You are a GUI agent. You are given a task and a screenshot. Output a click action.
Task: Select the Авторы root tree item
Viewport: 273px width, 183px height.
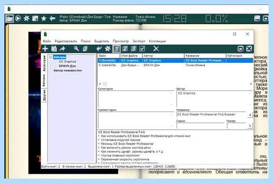tap(60, 57)
